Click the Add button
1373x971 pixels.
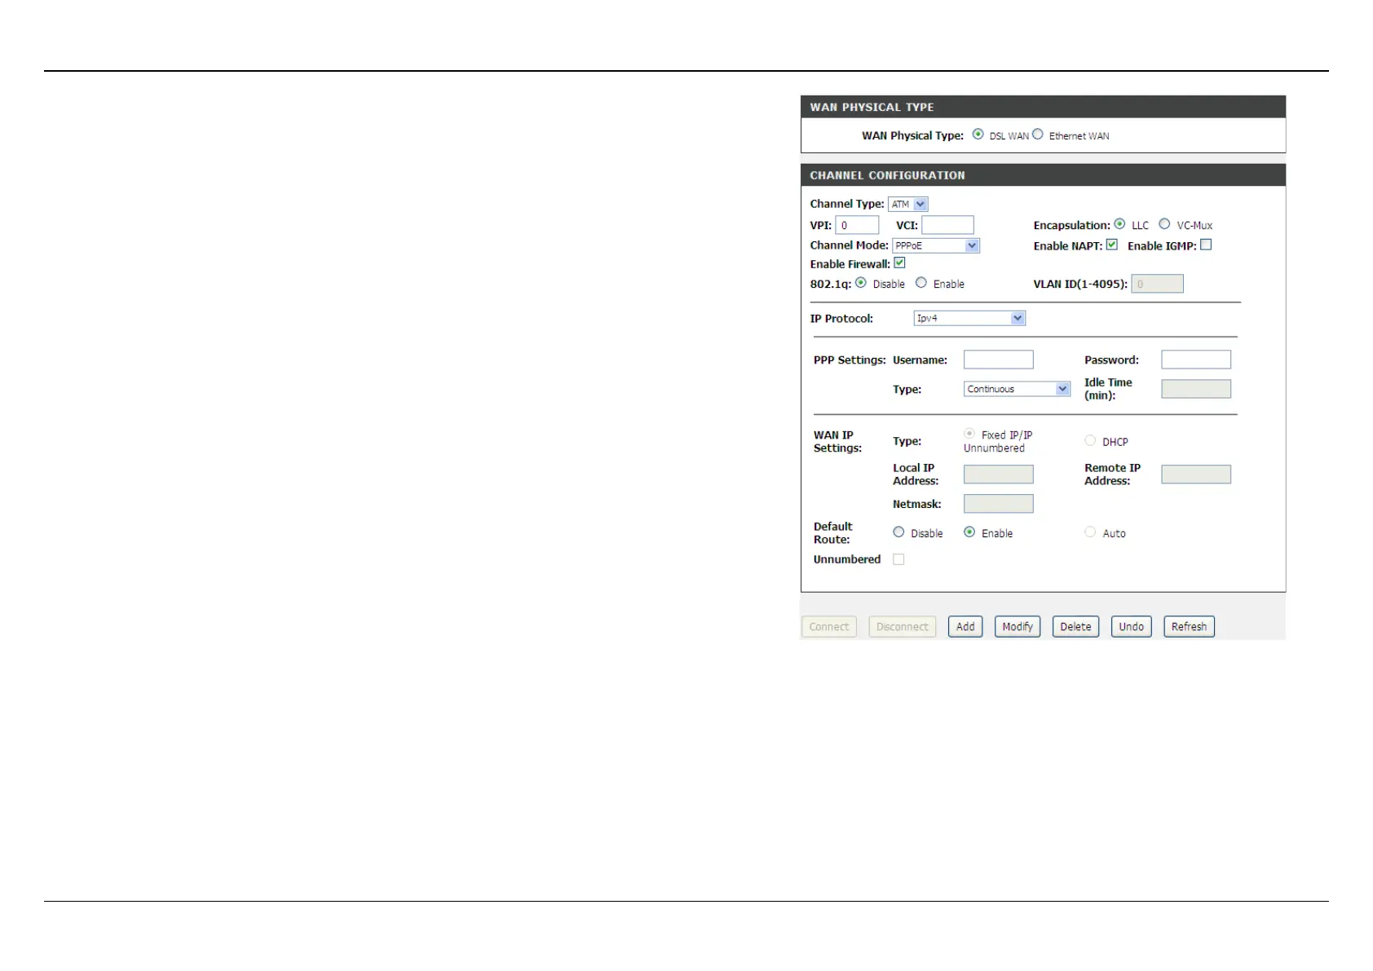(965, 627)
